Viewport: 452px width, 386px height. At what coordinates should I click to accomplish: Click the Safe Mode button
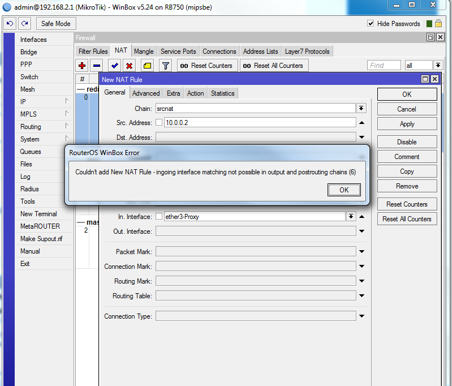[x=56, y=23]
